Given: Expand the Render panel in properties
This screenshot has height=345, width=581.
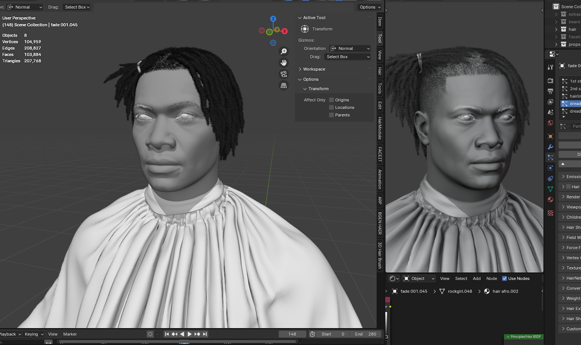Looking at the screenshot, I should [563, 197].
